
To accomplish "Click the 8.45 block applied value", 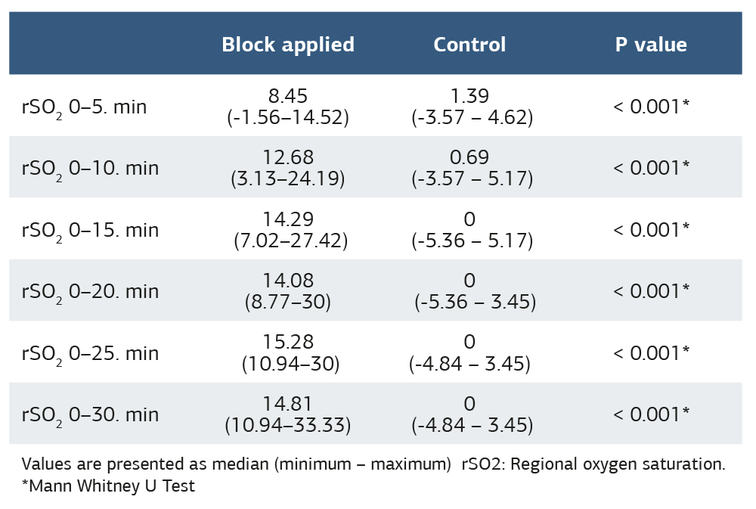I will pos(287,96).
